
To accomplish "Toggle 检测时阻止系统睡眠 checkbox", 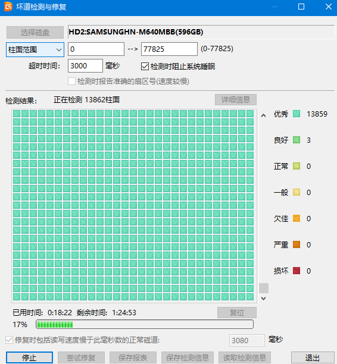I will 145,67.
